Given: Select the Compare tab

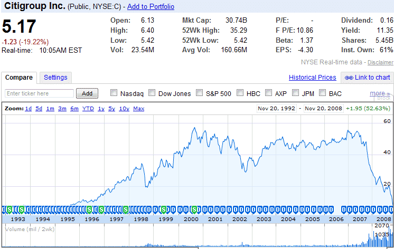Looking at the screenshot, I should coord(19,78).
